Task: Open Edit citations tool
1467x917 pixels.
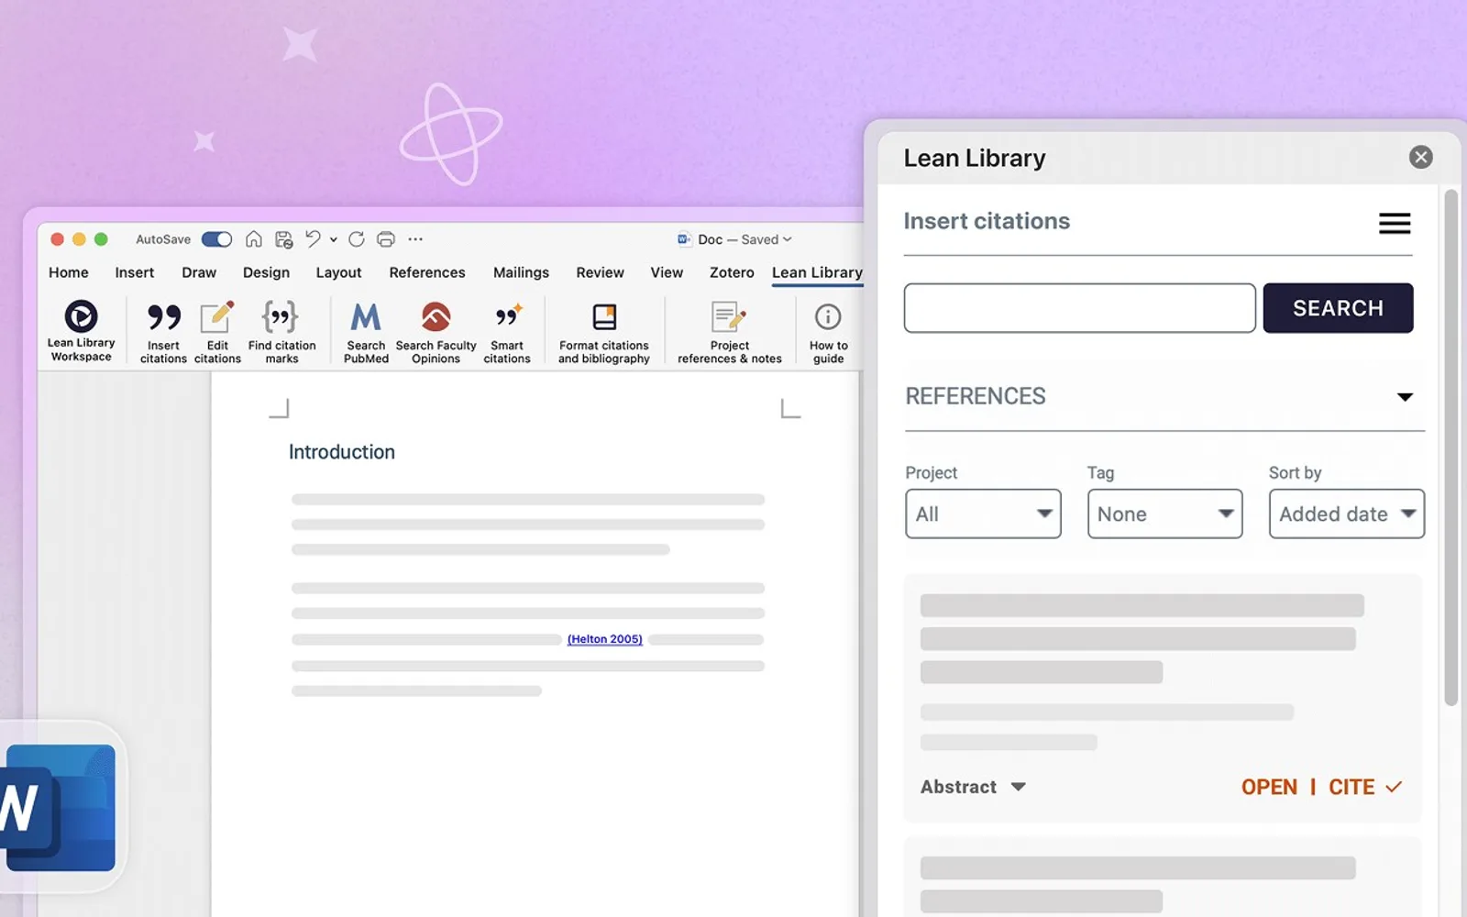Action: (217, 333)
